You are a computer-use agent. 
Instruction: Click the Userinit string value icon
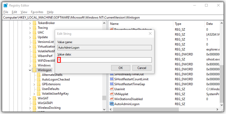coord(112,89)
